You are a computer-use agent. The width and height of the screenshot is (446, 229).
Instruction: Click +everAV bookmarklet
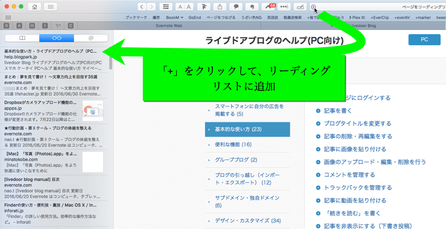point(402,17)
